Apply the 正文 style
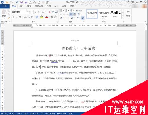The height and width of the screenshot is (115, 148). [92, 14]
